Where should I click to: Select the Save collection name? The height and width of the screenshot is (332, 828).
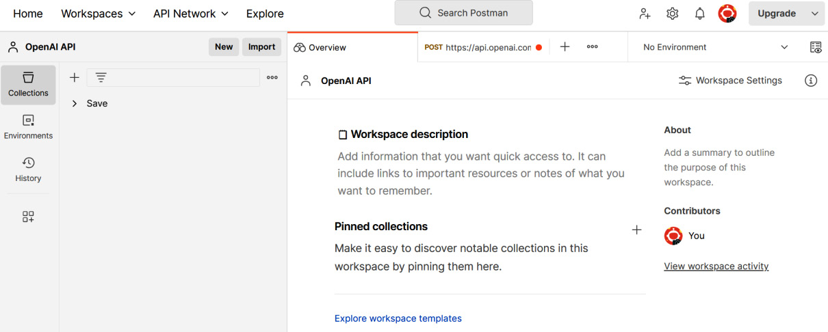(x=97, y=104)
